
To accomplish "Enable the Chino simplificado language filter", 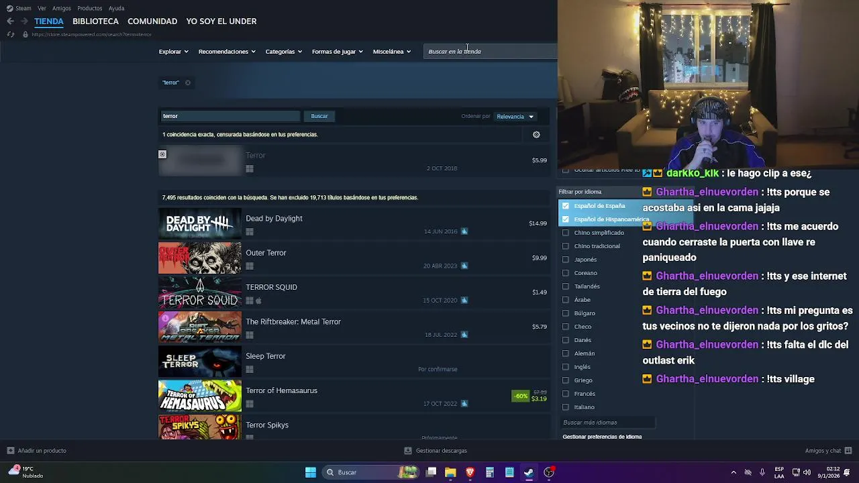I will 566,233.
